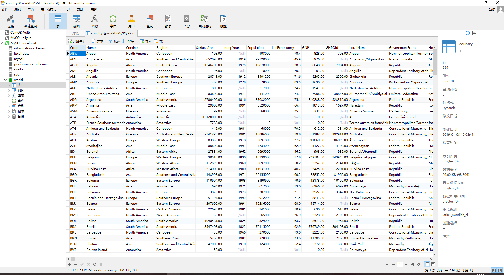Viewport: 504px width, 275px height.
Task: Click the user avatar next to 登录
Action: click(x=501, y=9)
